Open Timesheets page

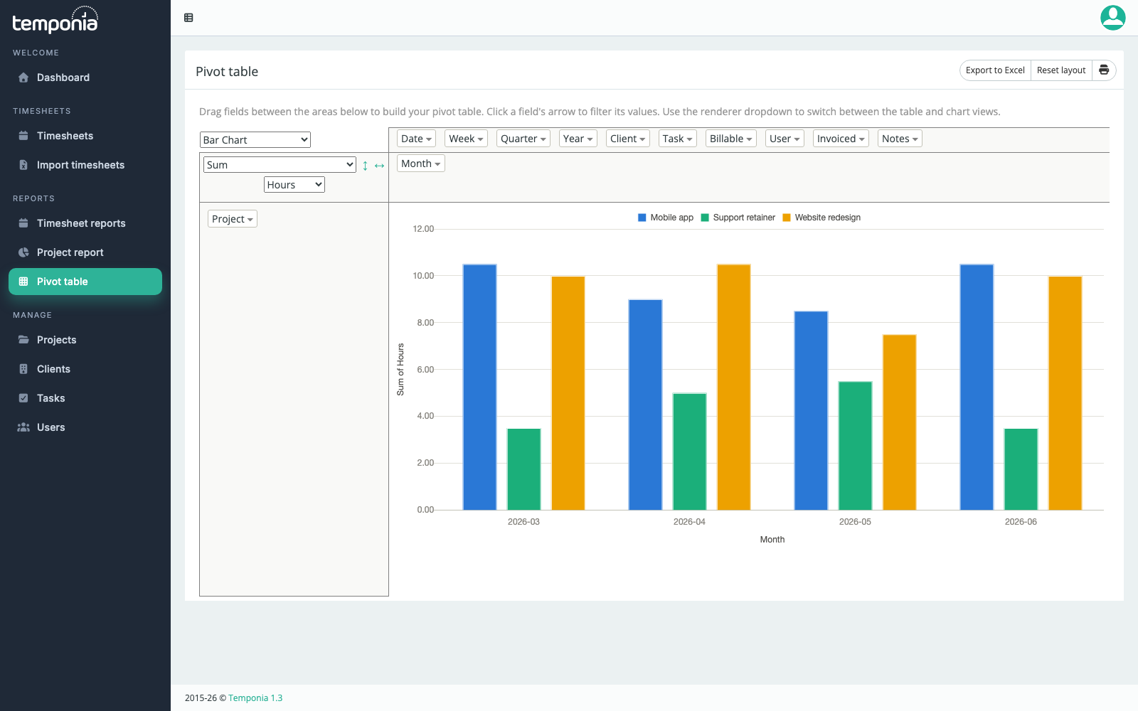click(x=85, y=136)
